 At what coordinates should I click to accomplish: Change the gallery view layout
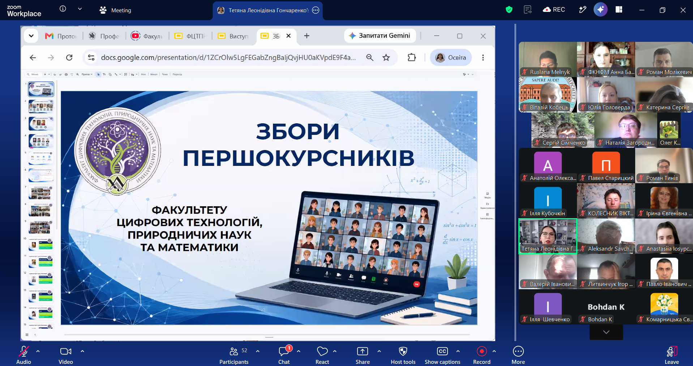pos(619,10)
